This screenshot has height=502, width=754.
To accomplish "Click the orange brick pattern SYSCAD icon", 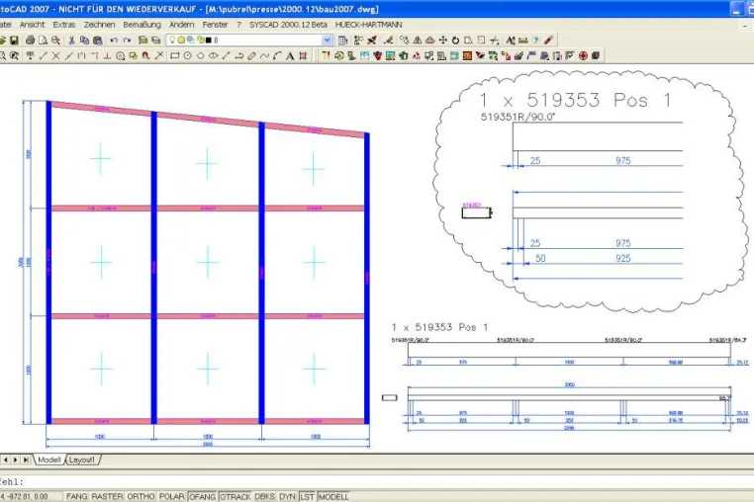I will click(467, 55).
